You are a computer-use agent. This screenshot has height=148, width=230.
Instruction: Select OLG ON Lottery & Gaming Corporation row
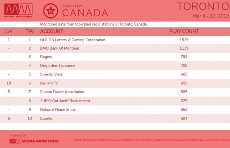[115, 40]
